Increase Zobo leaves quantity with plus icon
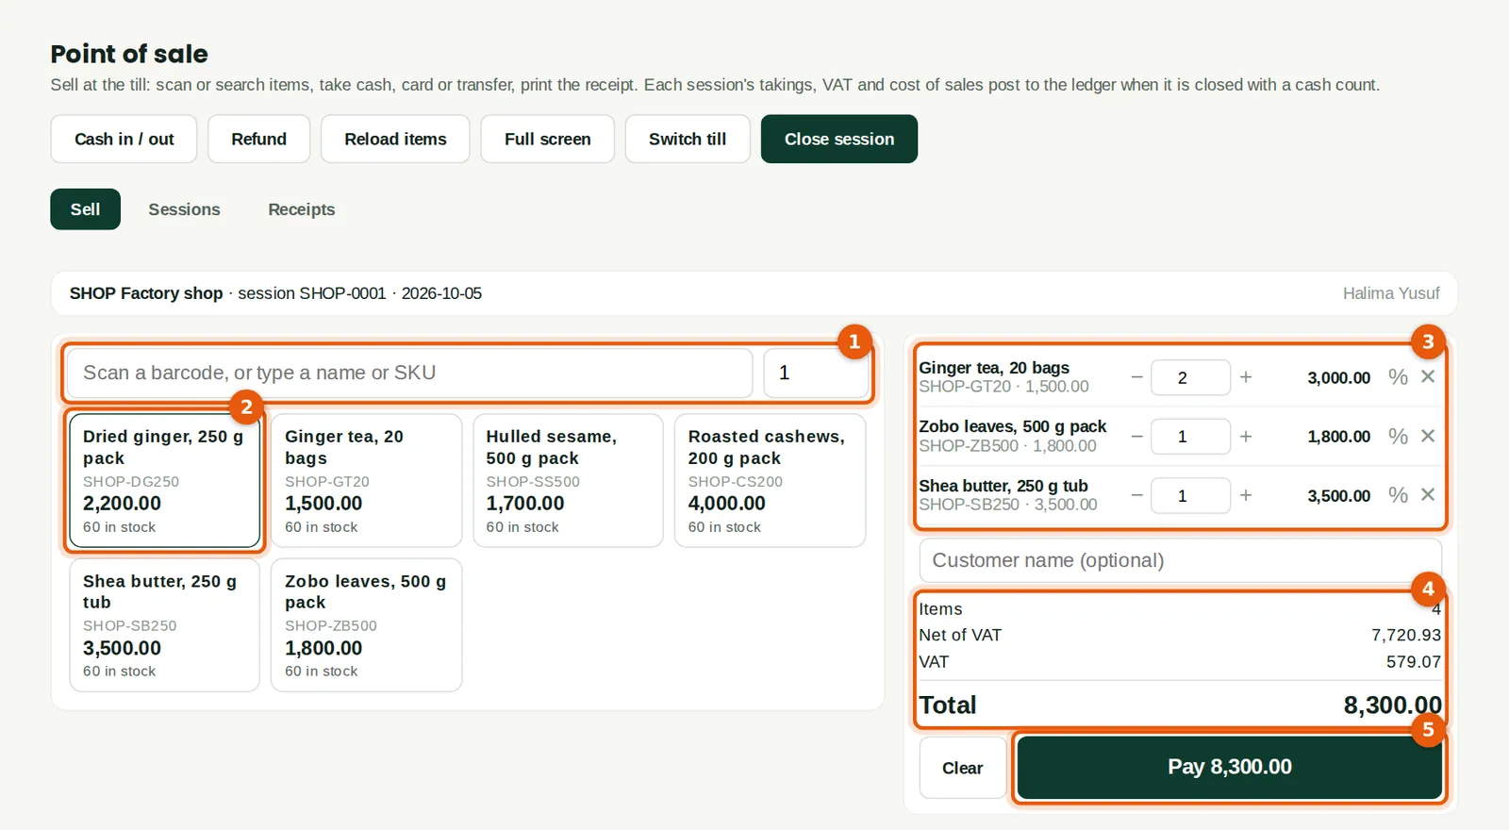1509x830 pixels. click(x=1246, y=437)
